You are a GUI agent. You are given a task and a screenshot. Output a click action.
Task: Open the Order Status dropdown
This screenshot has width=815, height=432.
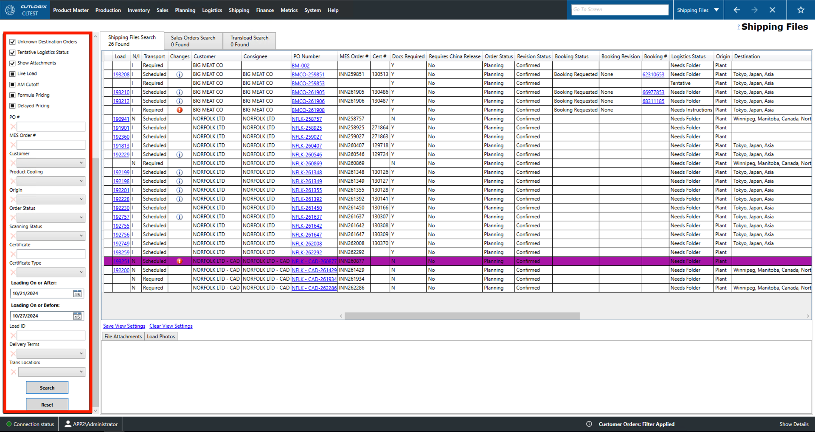81,218
